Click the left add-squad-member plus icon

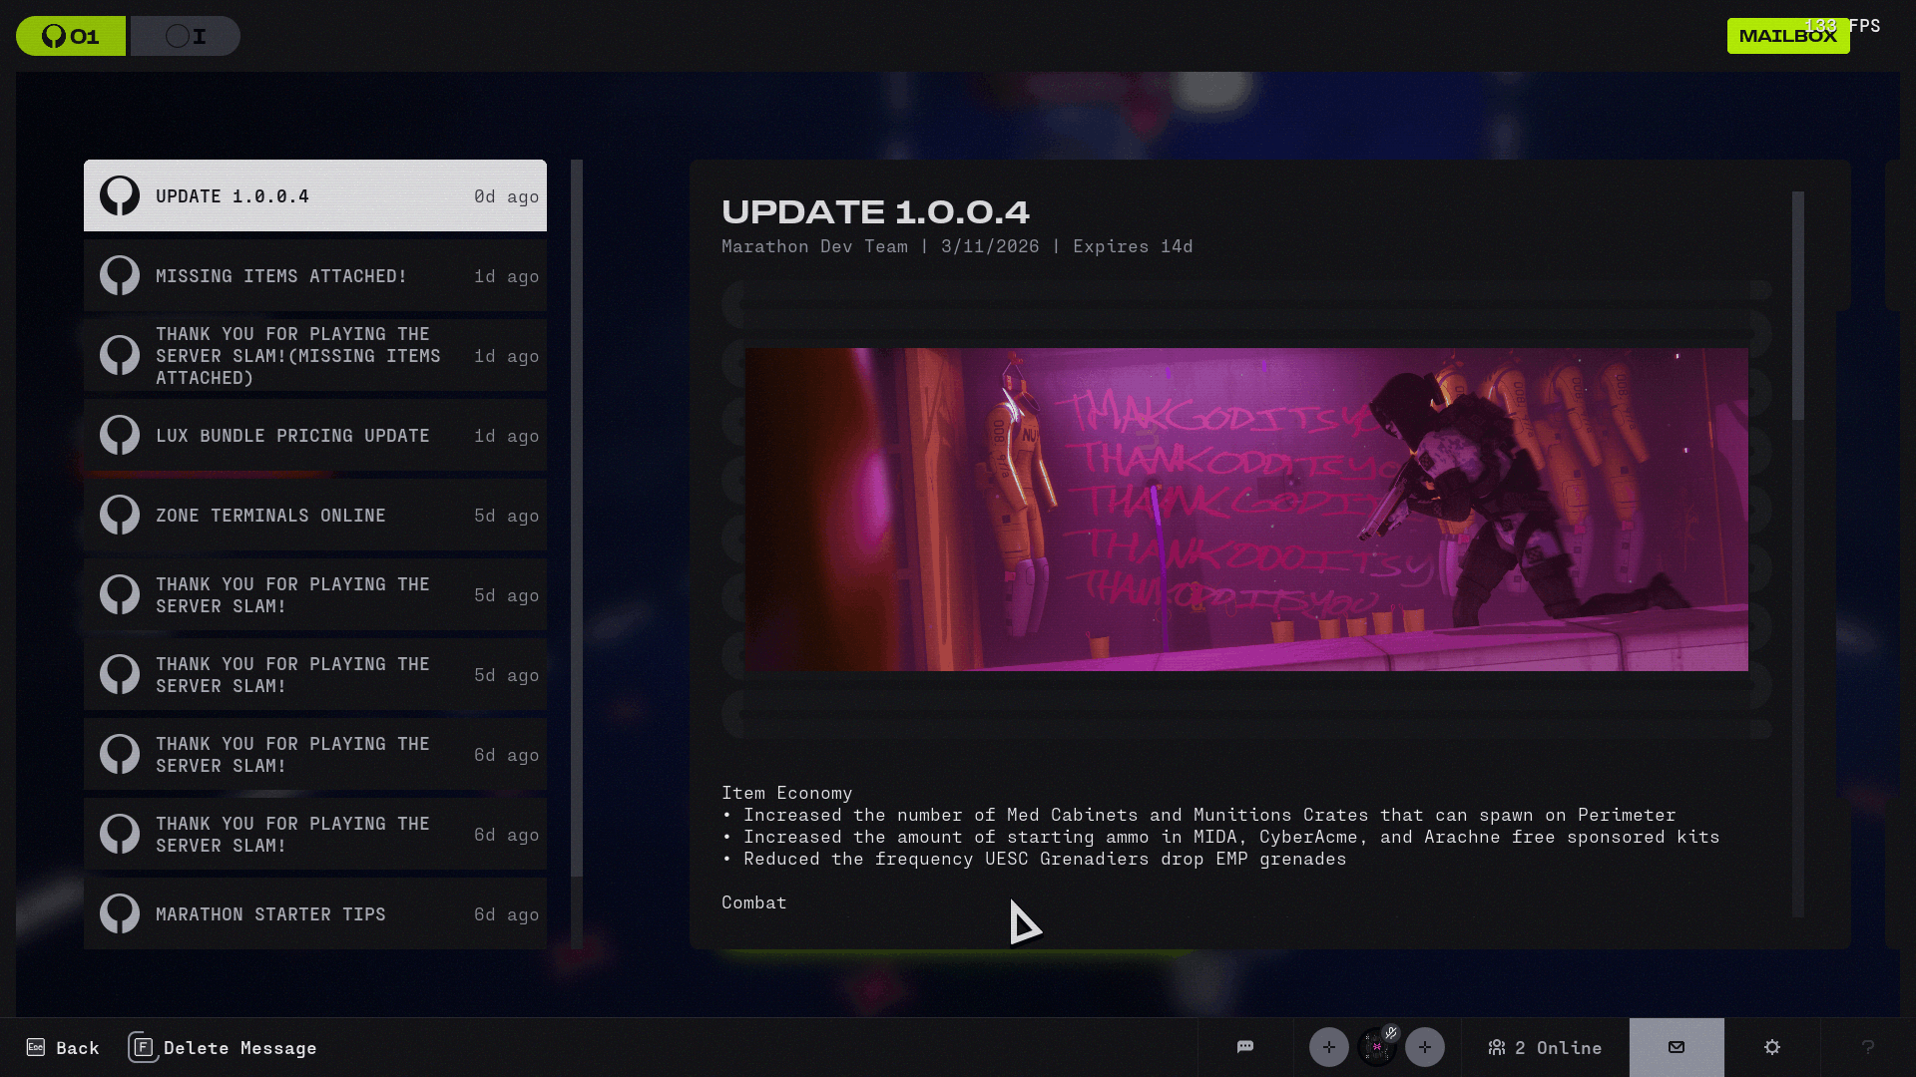pos(1328,1047)
